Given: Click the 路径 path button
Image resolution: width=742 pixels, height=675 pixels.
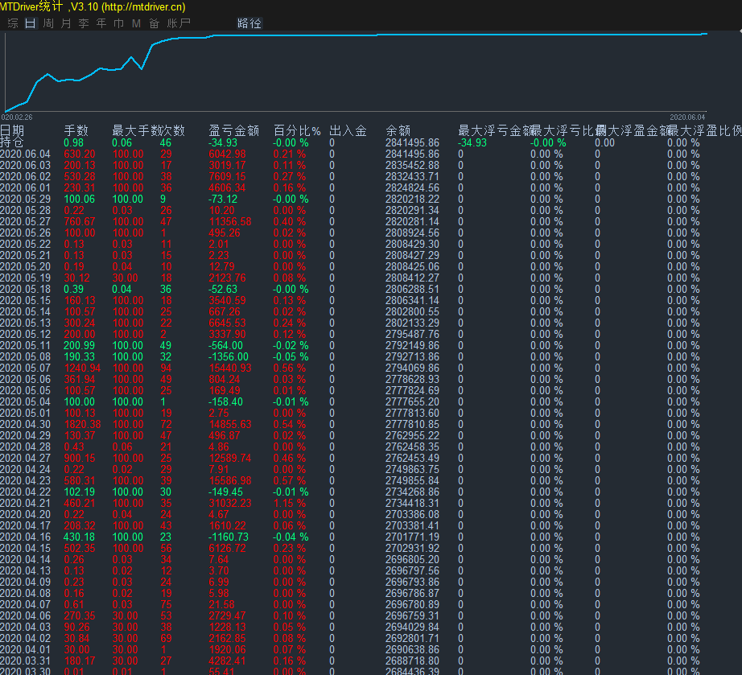Looking at the screenshot, I should click(249, 23).
